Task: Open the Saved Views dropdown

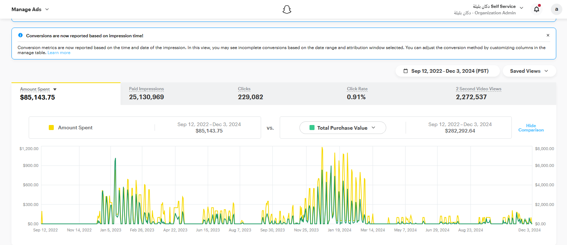Action: [529, 71]
